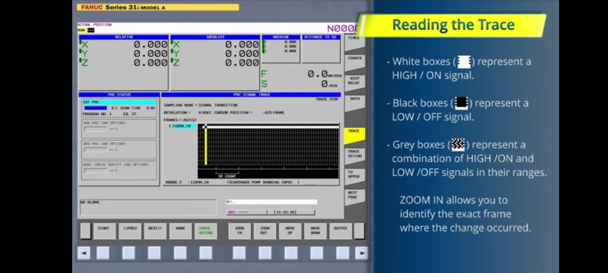Click the RELATIVE position header
The width and height of the screenshot is (608, 273).
(124, 37)
